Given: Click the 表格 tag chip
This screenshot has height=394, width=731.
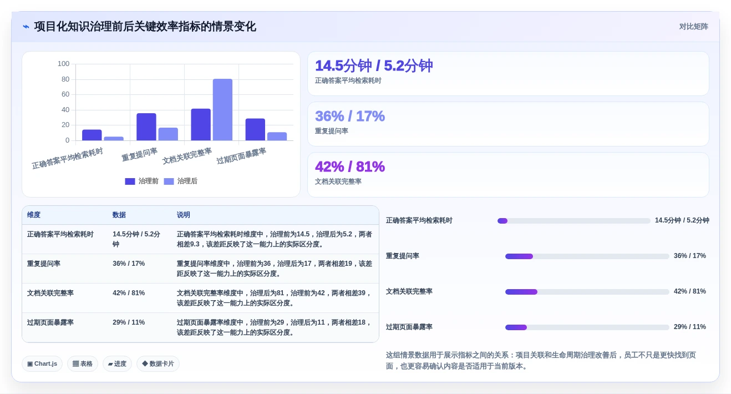Looking at the screenshot, I should [83, 364].
